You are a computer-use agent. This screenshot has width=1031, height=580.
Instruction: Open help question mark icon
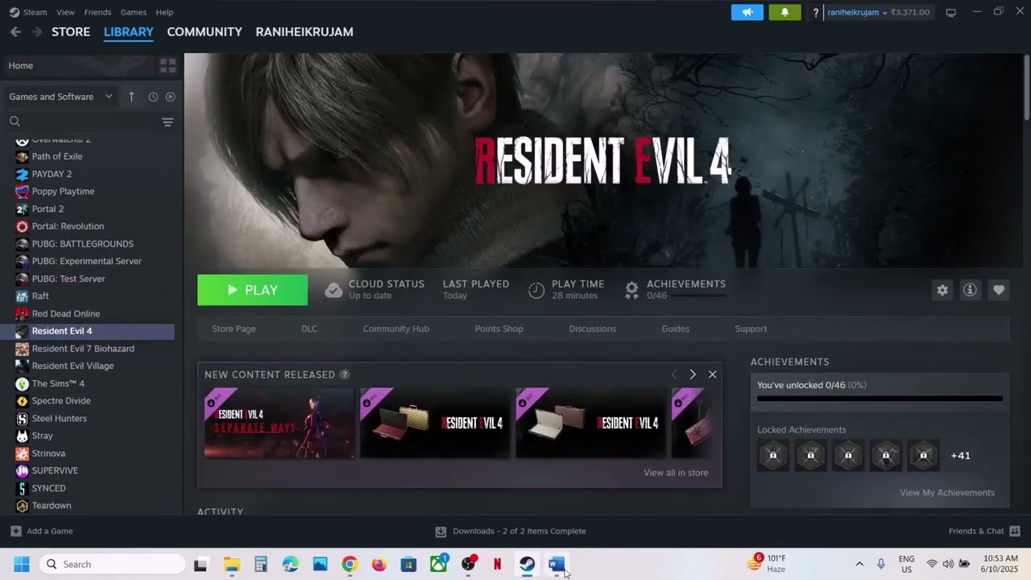click(x=816, y=13)
